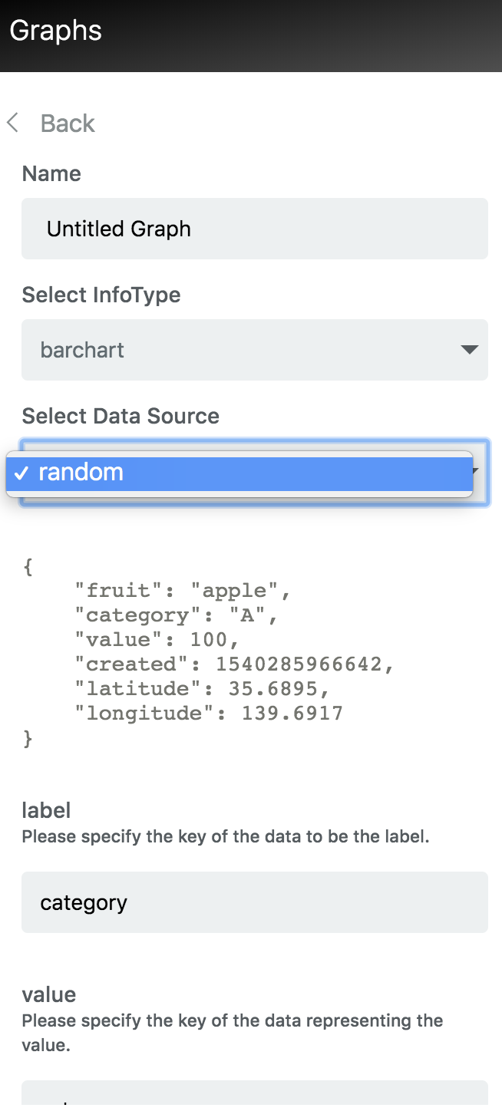The height and width of the screenshot is (1111, 502).
Task: Click the Name label above the text field
Action: (x=51, y=173)
